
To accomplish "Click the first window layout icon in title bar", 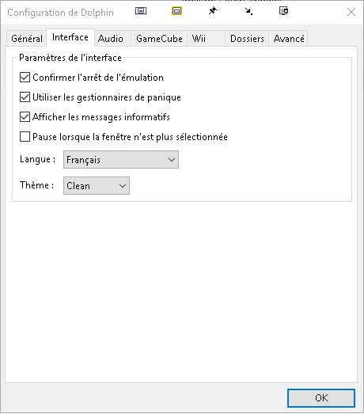I will [141, 11].
